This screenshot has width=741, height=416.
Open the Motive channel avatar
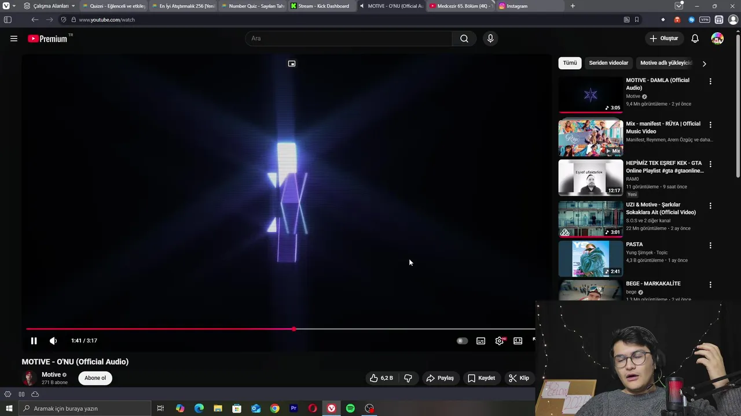[x=29, y=378]
